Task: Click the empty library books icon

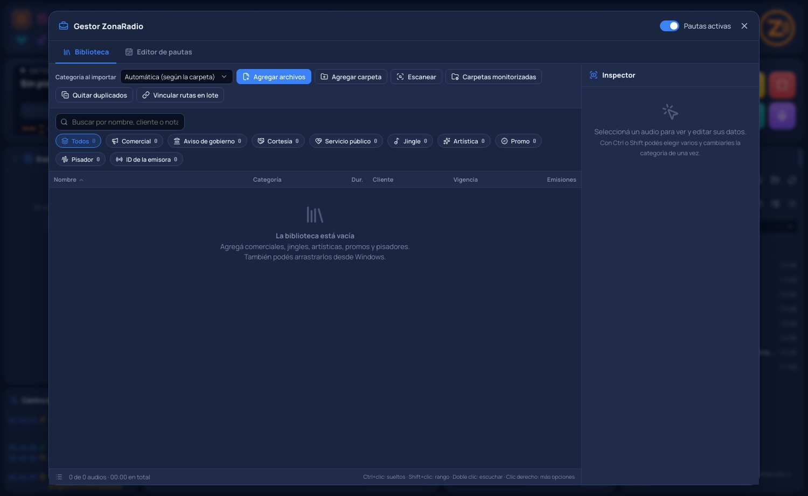Action: tap(315, 215)
